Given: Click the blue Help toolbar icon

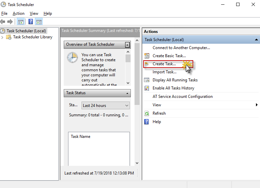Looking at the screenshot, I should 31,22.
